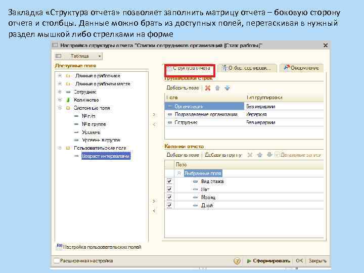
Task: Expand the Сотрудник tree node
Action: pyautogui.click(x=60, y=92)
